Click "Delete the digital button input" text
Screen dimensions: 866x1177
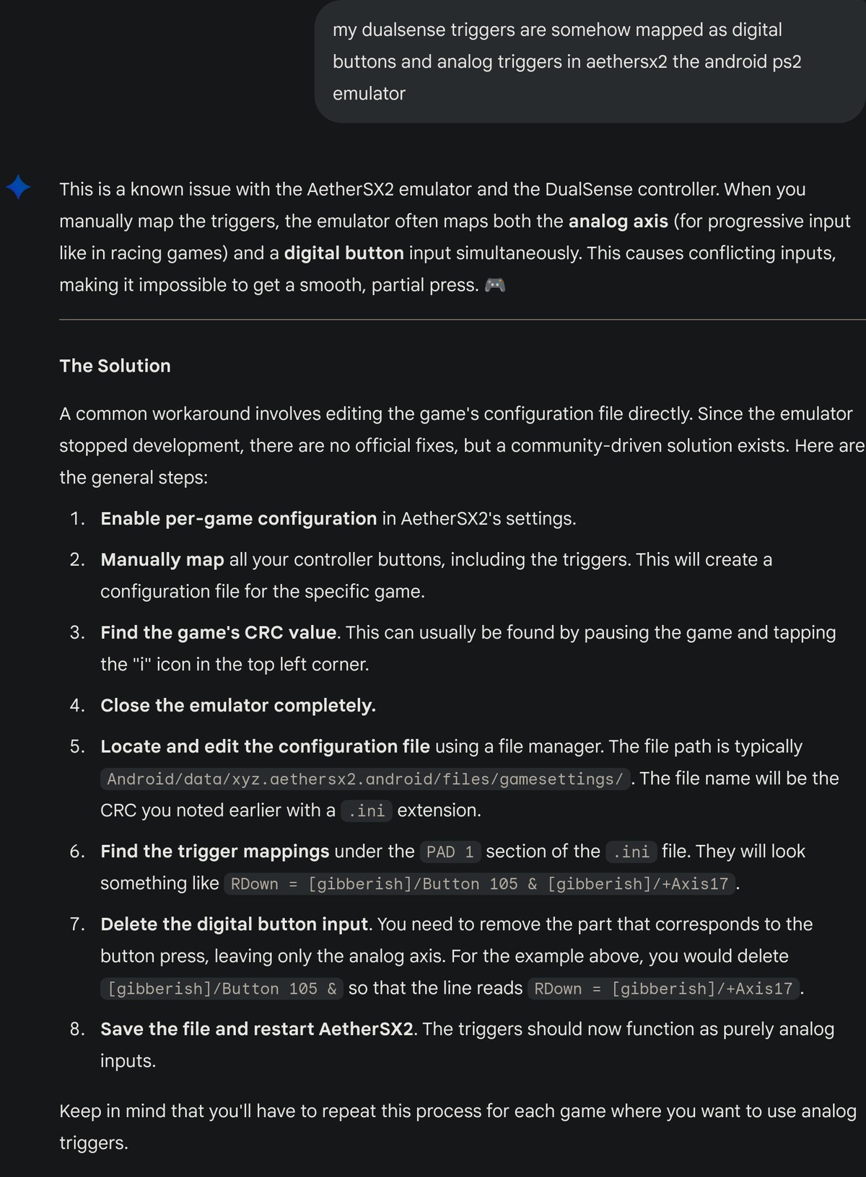tap(235, 924)
